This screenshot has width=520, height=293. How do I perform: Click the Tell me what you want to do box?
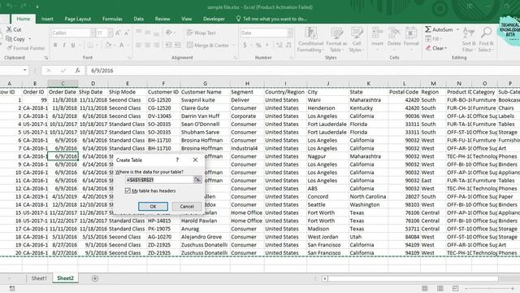[271, 19]
